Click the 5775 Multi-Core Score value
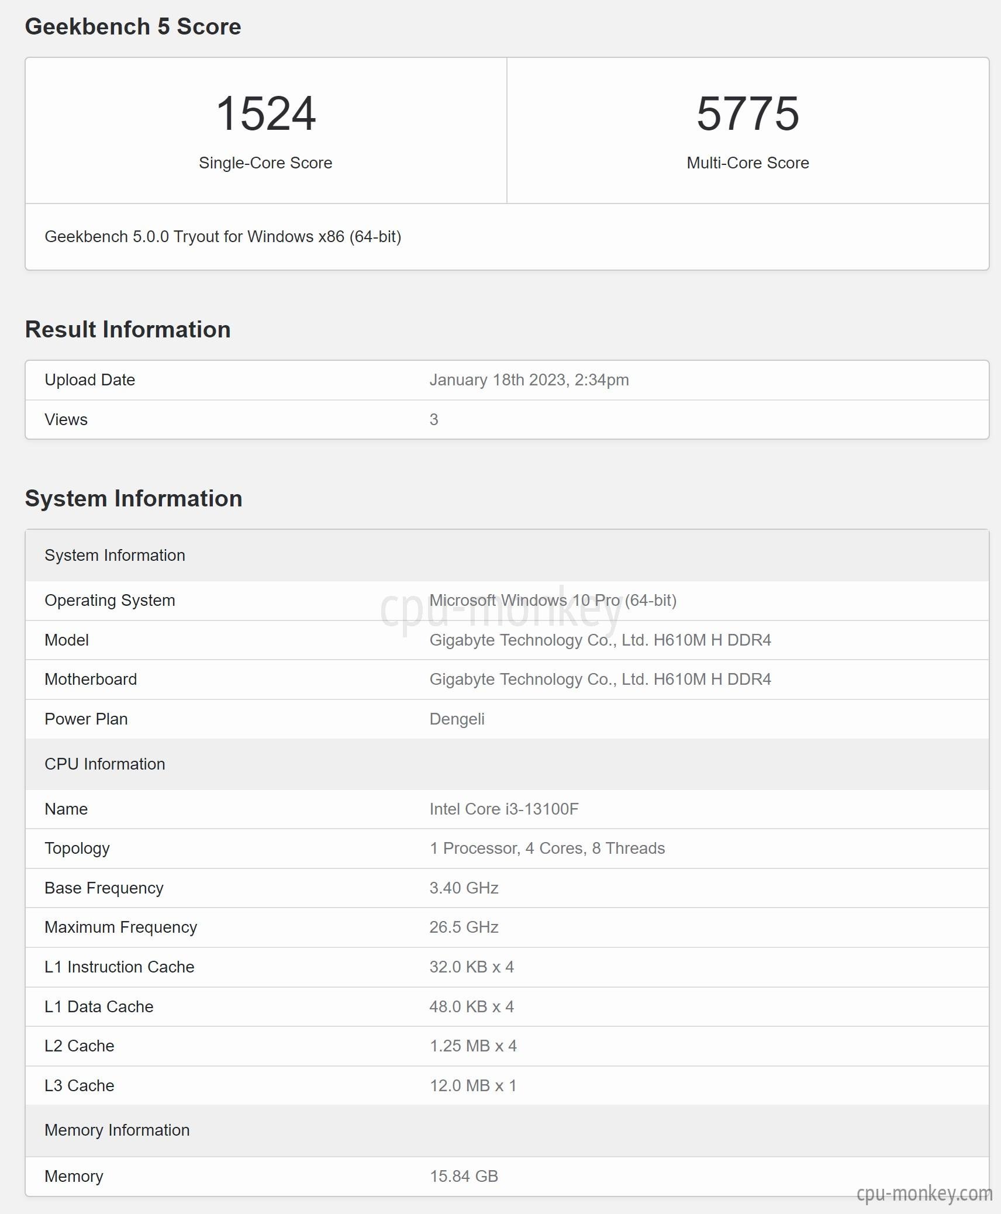Image resolution: width=1001 pixels, height=1214 pixels. tap(748, 113)
